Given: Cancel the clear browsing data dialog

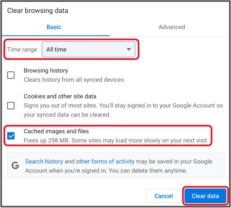Looking at the screenshot, I should [x=164, y=196].
